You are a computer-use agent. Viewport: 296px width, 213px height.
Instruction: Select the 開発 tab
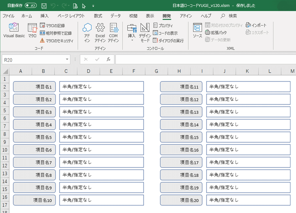167,16
